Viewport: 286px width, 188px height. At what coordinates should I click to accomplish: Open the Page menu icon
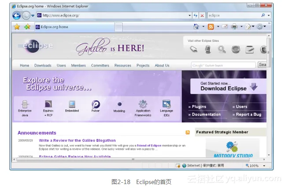[x=249, y=27]
